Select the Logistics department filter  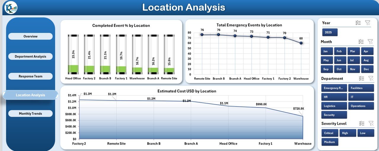[x=334, y=106]
